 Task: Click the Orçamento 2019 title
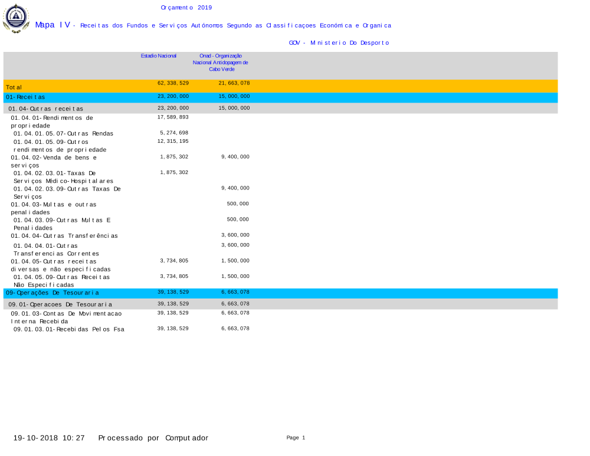[x=186, y=8]
